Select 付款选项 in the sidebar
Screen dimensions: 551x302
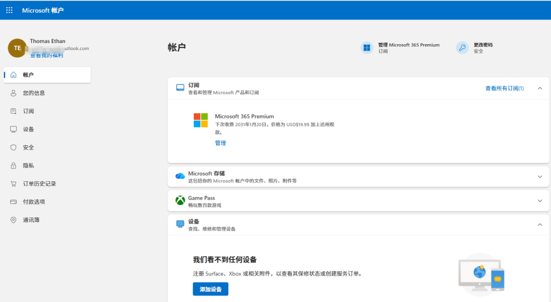click(34, 202)
